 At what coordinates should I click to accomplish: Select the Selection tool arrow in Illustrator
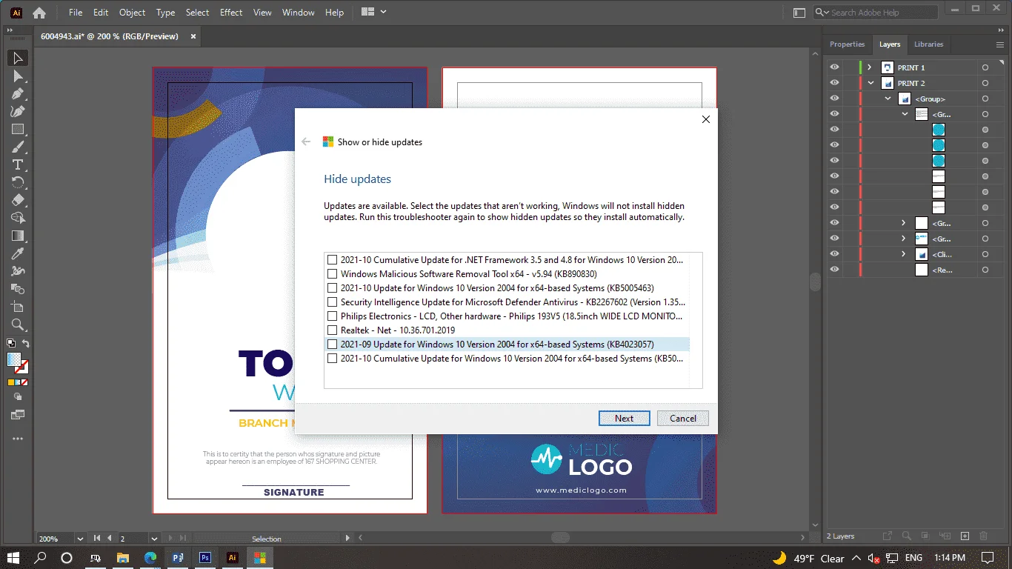(x=19, y=58)
